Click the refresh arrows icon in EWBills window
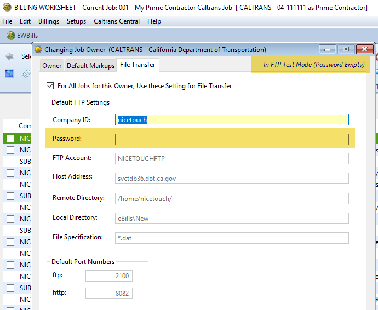Image resolution: width=378 pixels, height=310 pixels. point(26,73)
